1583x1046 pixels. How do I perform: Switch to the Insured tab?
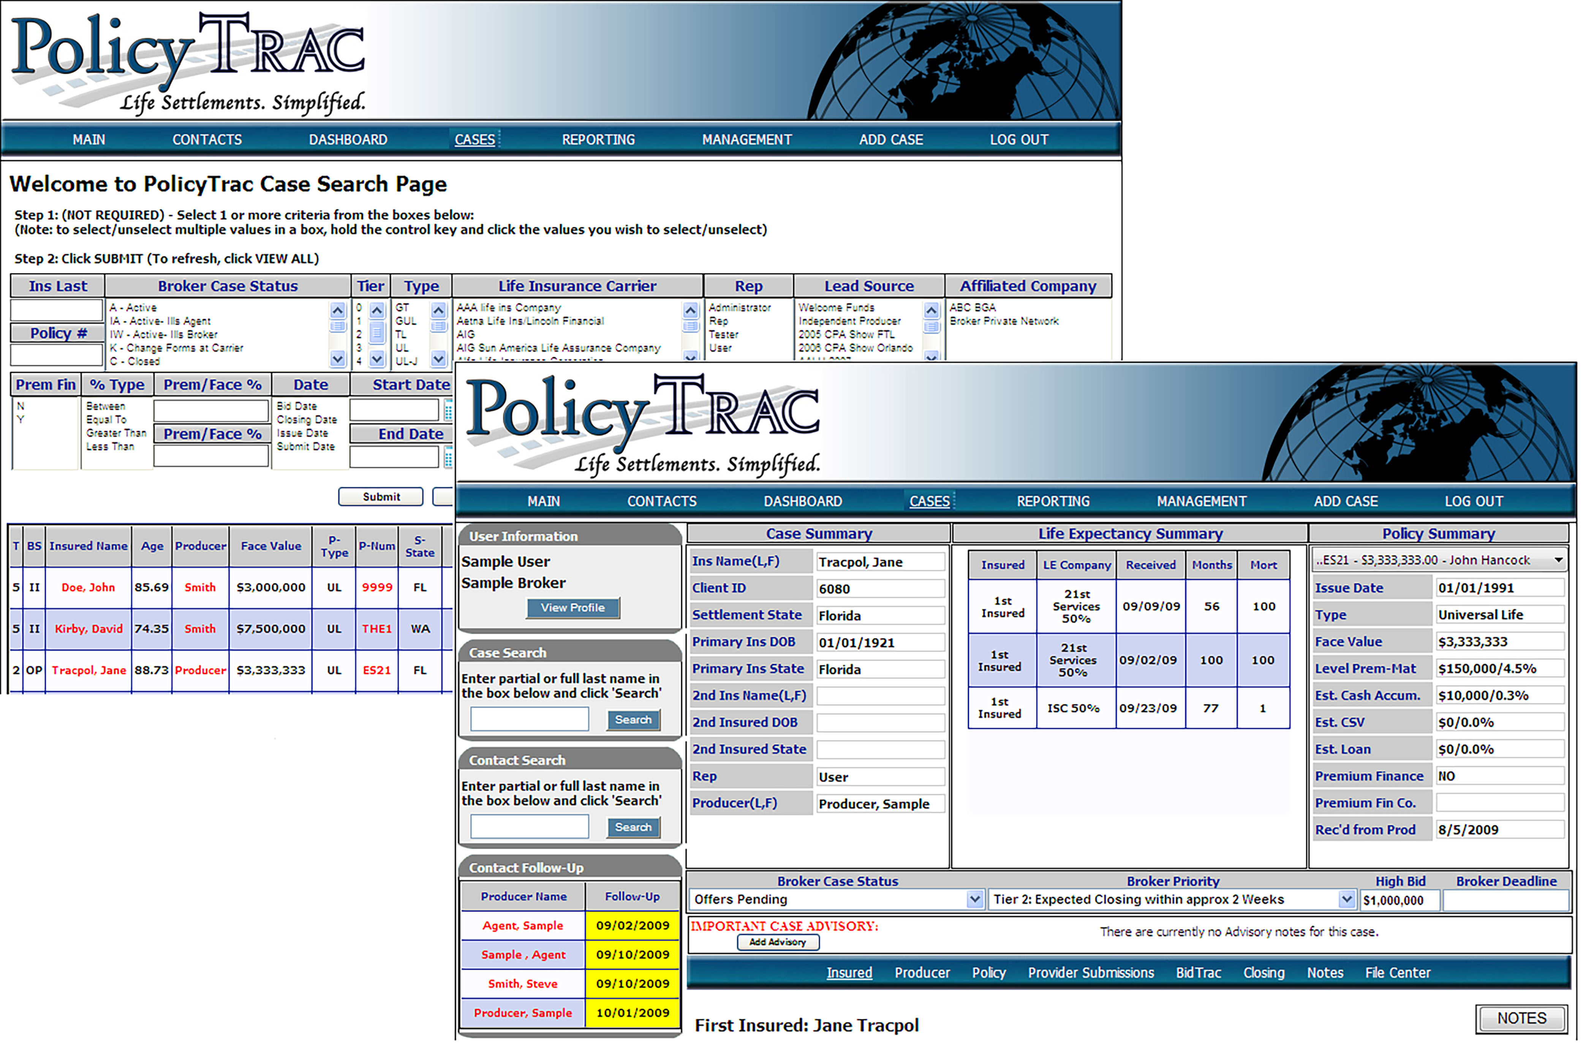pyautogui.click(x=849, y=973)
